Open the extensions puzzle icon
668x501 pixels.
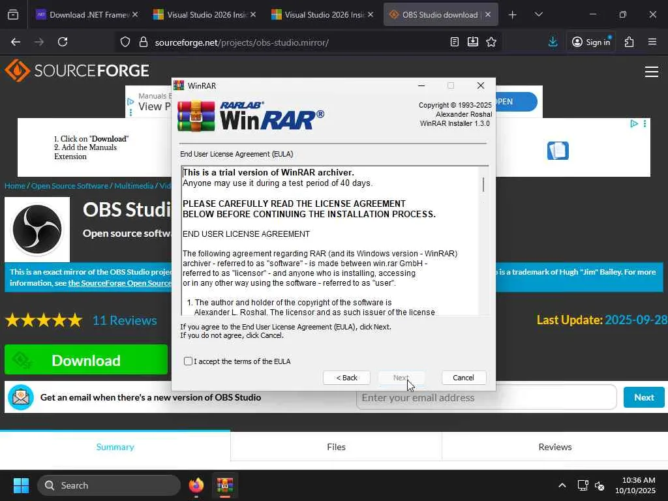click(630, 42)
